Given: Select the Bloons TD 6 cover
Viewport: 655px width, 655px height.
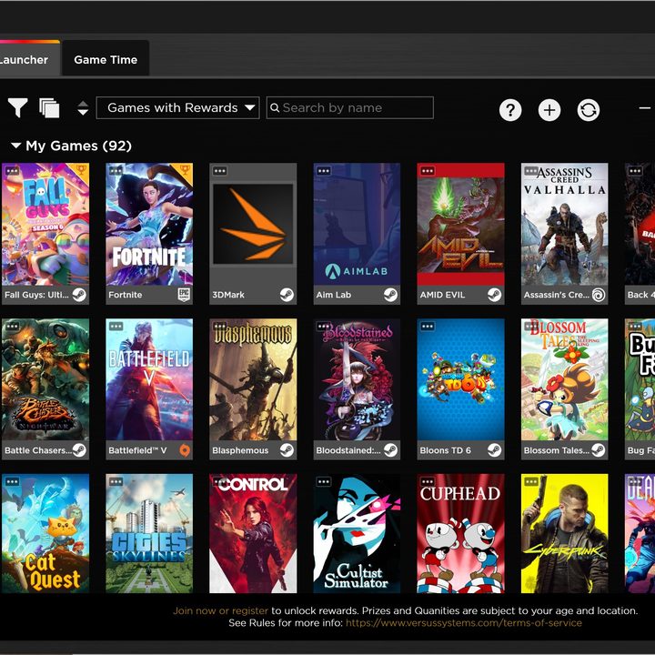Looking at the screenshot, I should pyautogui.click(x=460, y=379).
